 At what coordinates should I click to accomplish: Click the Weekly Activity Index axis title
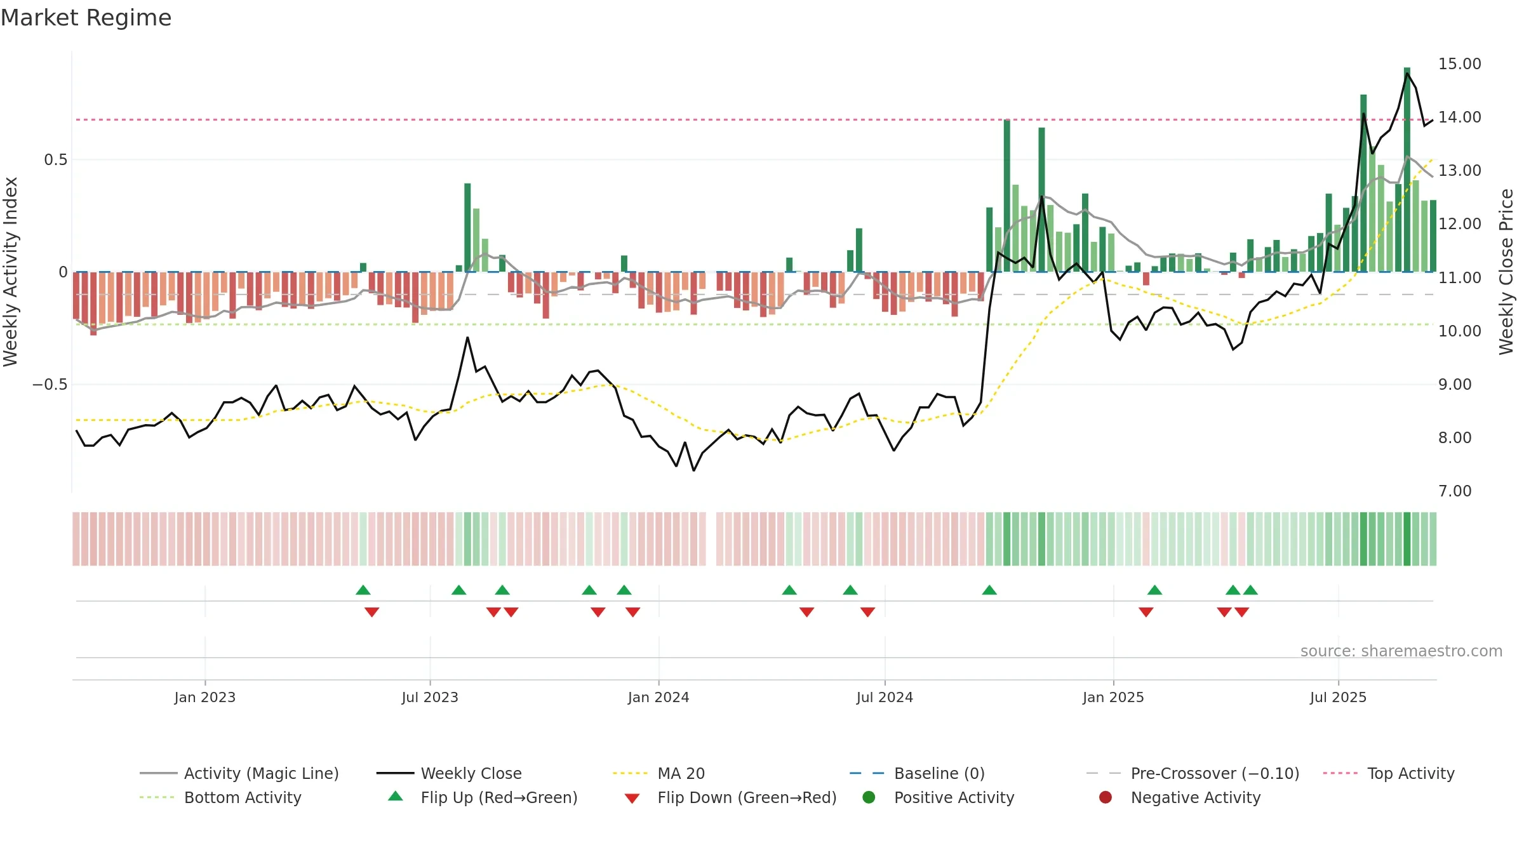(x=10, y=272)
